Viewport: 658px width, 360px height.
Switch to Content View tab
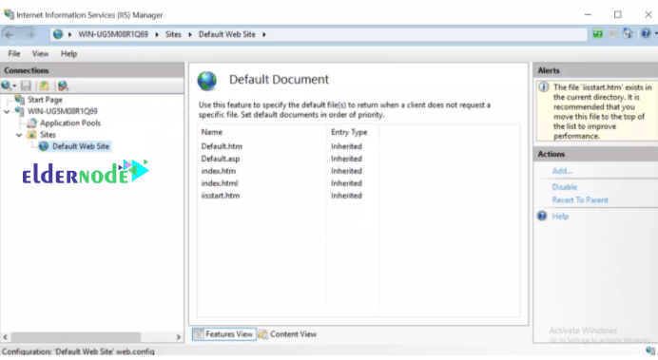(x=287, y=334)
